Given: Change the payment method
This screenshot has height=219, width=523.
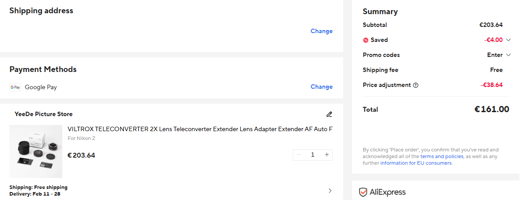Looking at the screenshot, I should (x=321, y=87).
